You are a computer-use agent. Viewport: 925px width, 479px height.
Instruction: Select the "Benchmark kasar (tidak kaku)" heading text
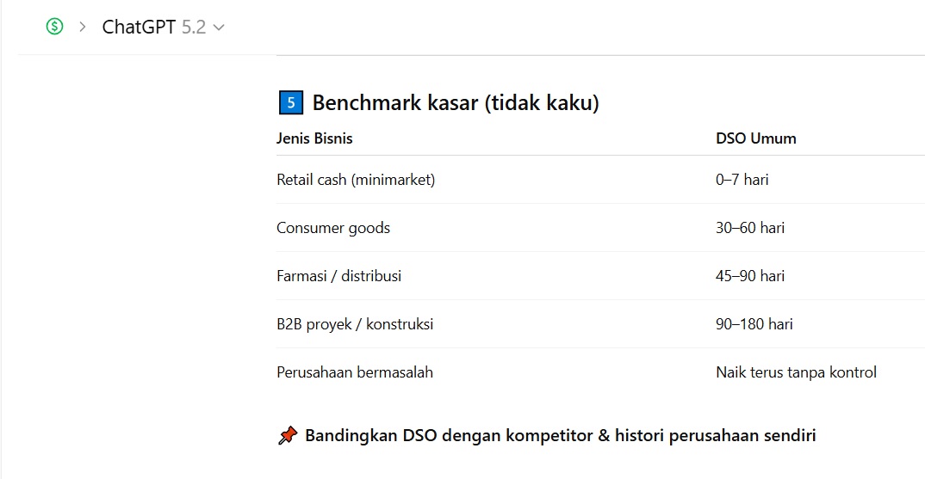(x=456, y=103)
